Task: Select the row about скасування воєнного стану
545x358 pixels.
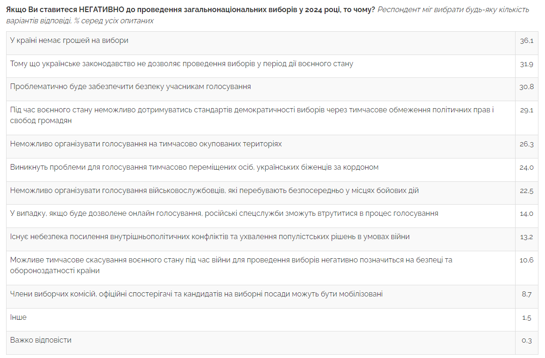Action: coord(231,265)
